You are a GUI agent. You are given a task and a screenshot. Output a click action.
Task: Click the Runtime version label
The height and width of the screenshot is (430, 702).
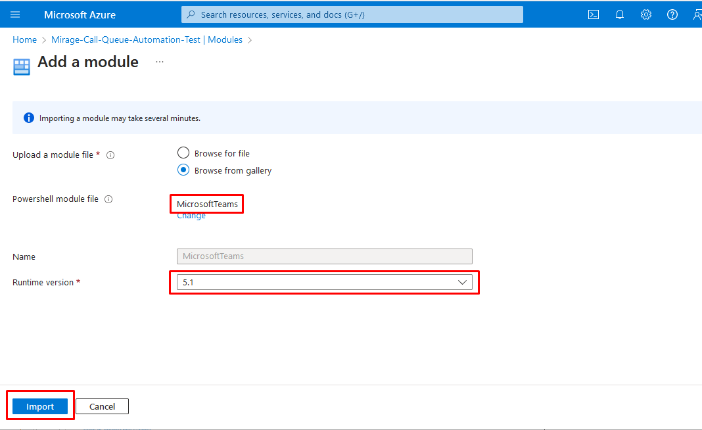click(43, 283)
